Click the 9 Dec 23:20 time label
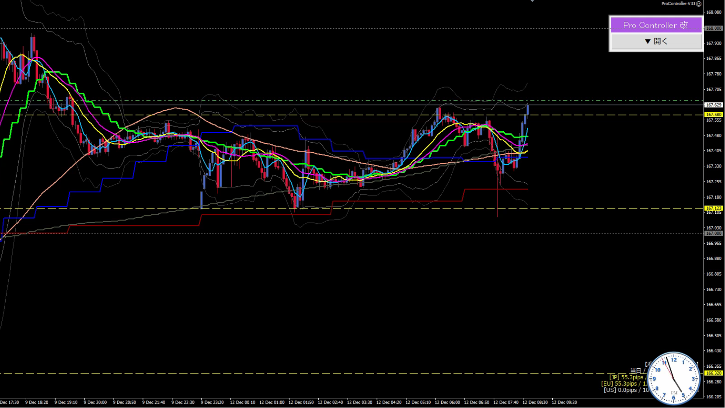The width and height of the screenshot is (725, 408). (x=213, y=402)
